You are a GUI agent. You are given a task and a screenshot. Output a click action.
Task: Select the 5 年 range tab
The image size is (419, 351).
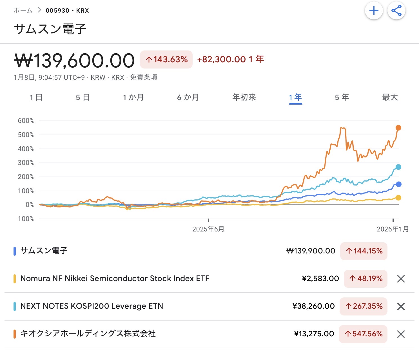pos(342,98)
